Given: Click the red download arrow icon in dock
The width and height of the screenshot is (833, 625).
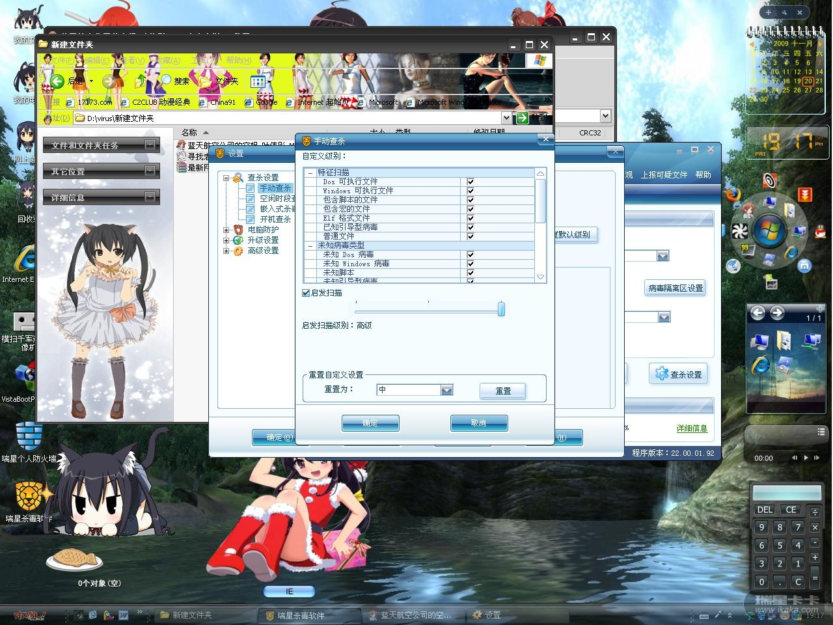Looking at the screenshot, I should pos(806,195).
